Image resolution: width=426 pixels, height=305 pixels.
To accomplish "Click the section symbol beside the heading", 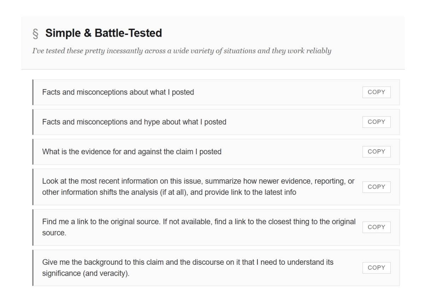I will (x=35, y=34).
